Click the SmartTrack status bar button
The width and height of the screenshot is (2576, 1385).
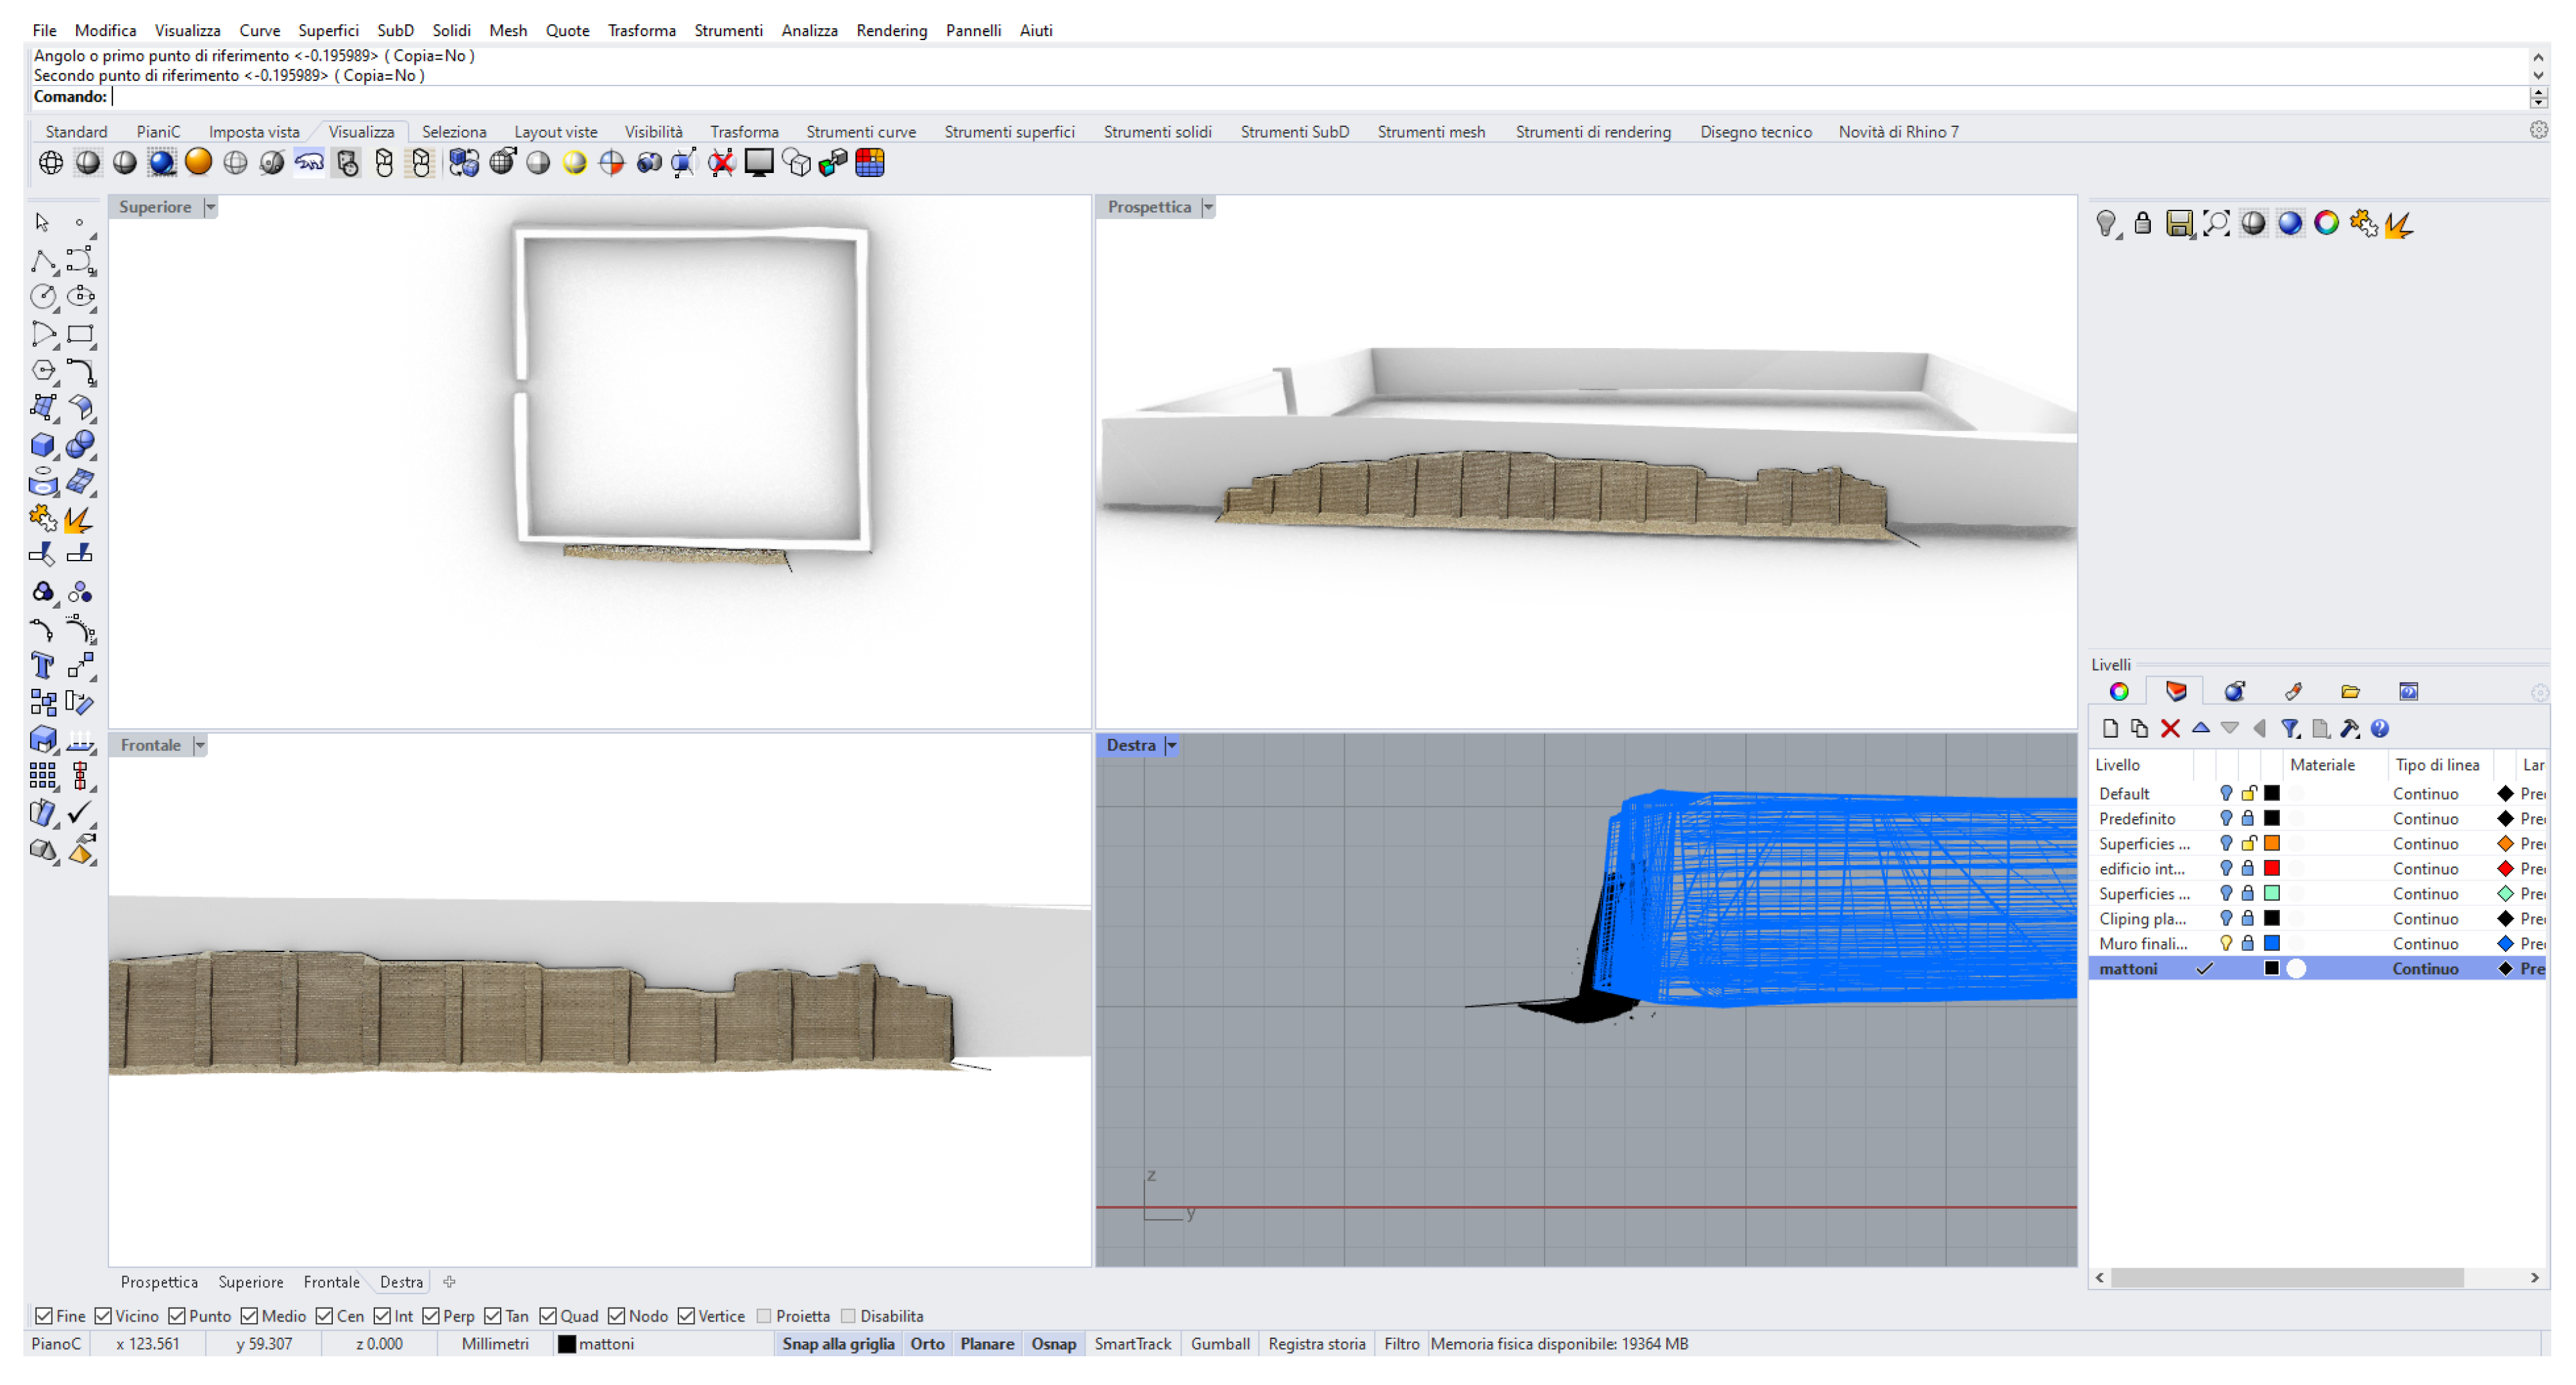point(1132,1344)
